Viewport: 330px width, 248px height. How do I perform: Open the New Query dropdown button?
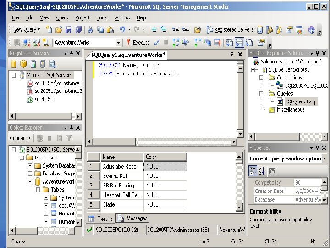point(27,30)
